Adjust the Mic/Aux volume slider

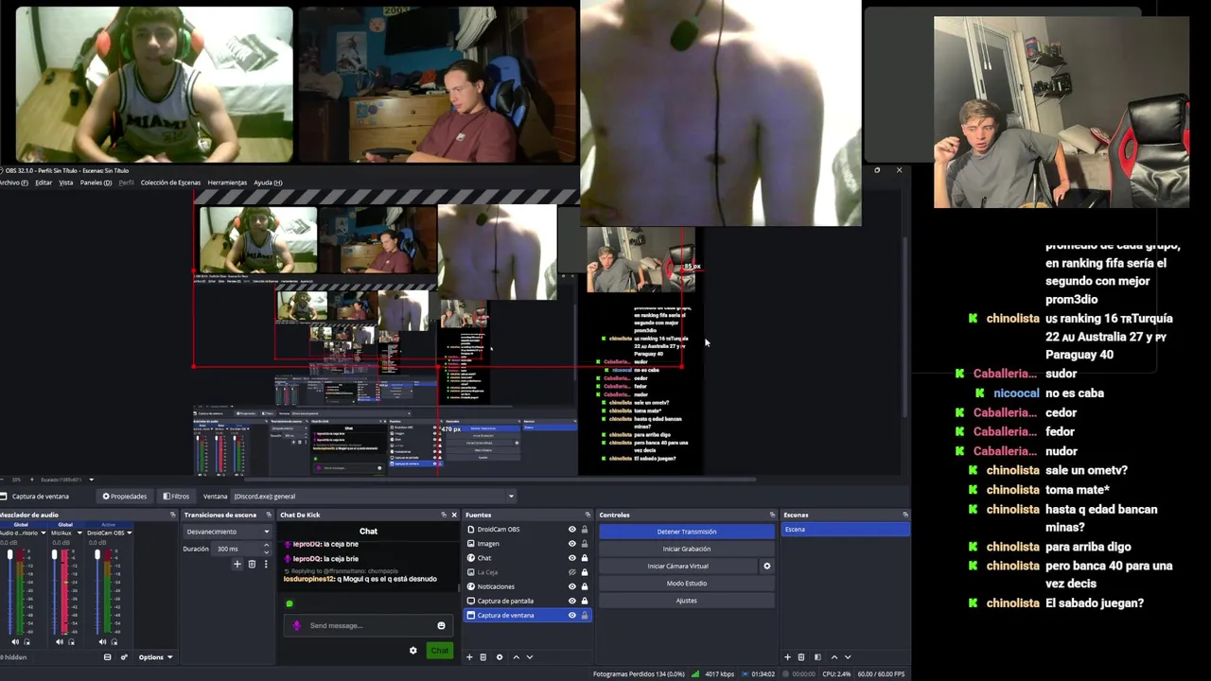(54, 592)
